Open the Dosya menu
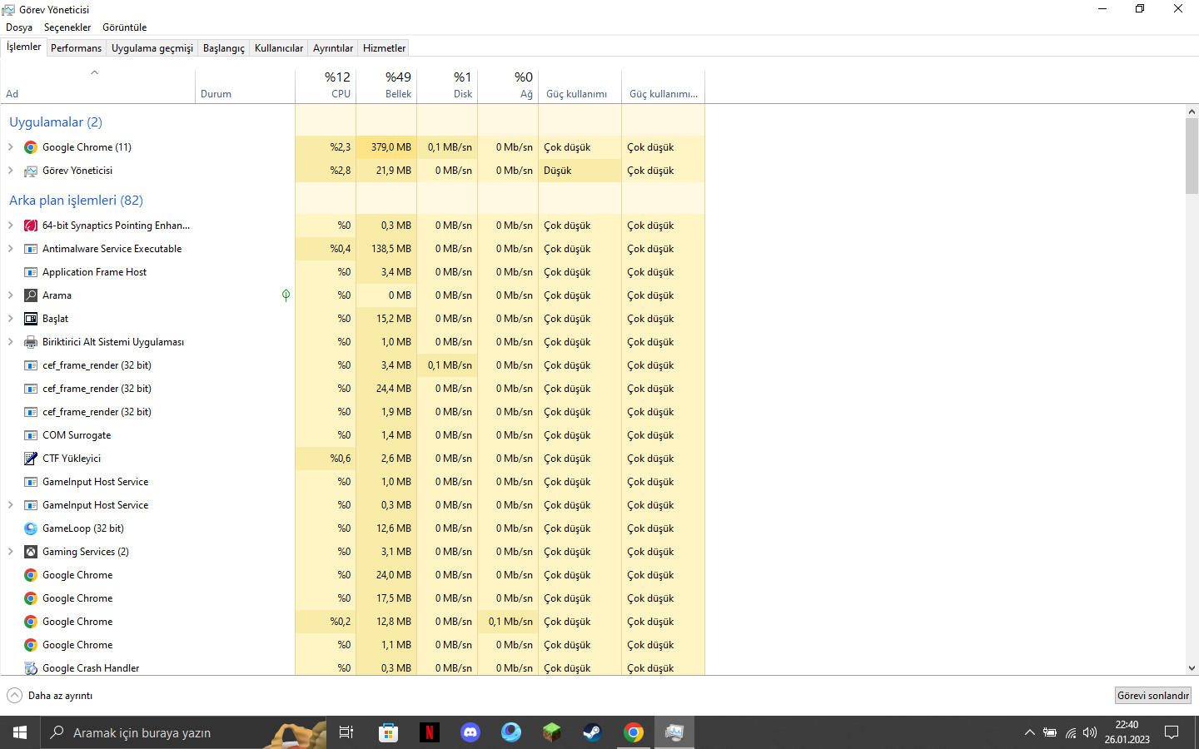The height and width of the screenshot is (749, 1199). point(19,27)
